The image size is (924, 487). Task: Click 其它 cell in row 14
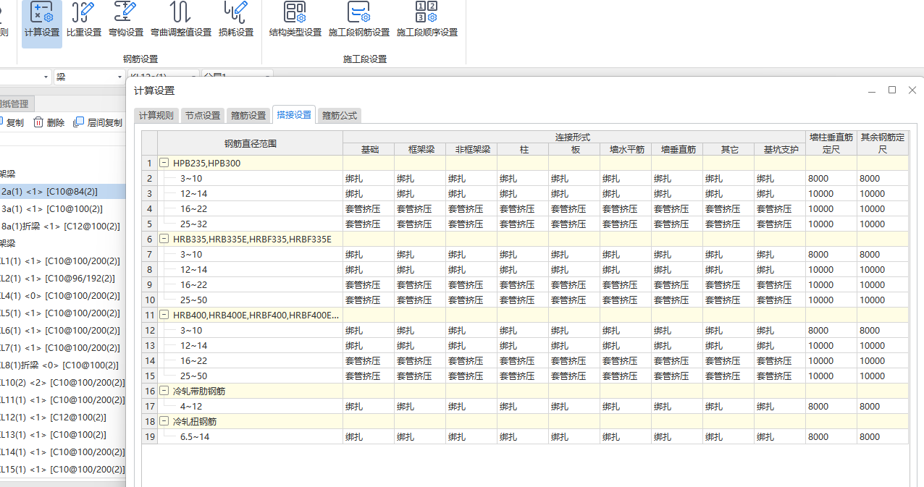click(728, 361)
